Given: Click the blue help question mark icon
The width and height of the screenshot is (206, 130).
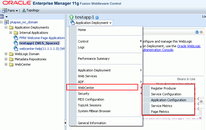Looking at the screenshot, I should click(197, 32).
